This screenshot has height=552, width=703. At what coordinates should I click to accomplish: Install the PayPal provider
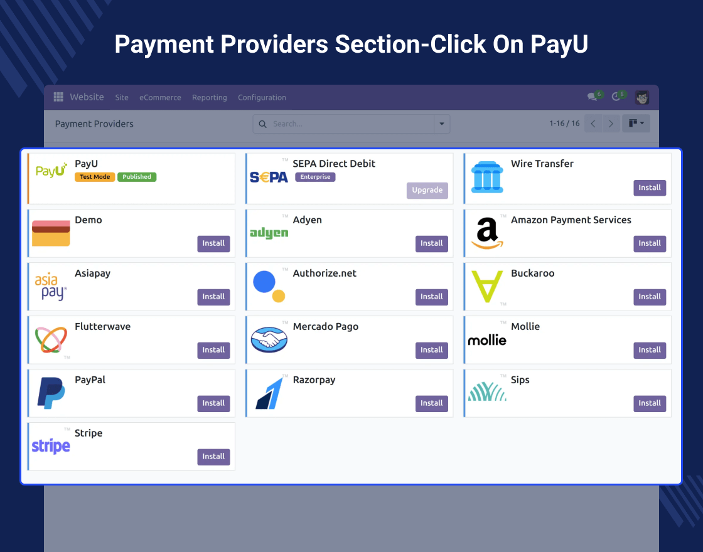(x=213, y=403)
